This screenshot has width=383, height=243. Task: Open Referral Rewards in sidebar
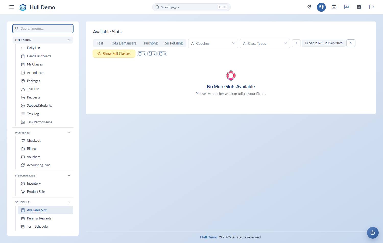click(45, 218)
